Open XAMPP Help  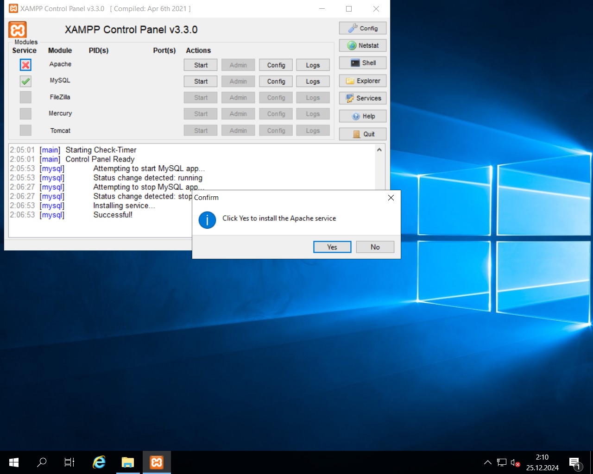[363, 116]
